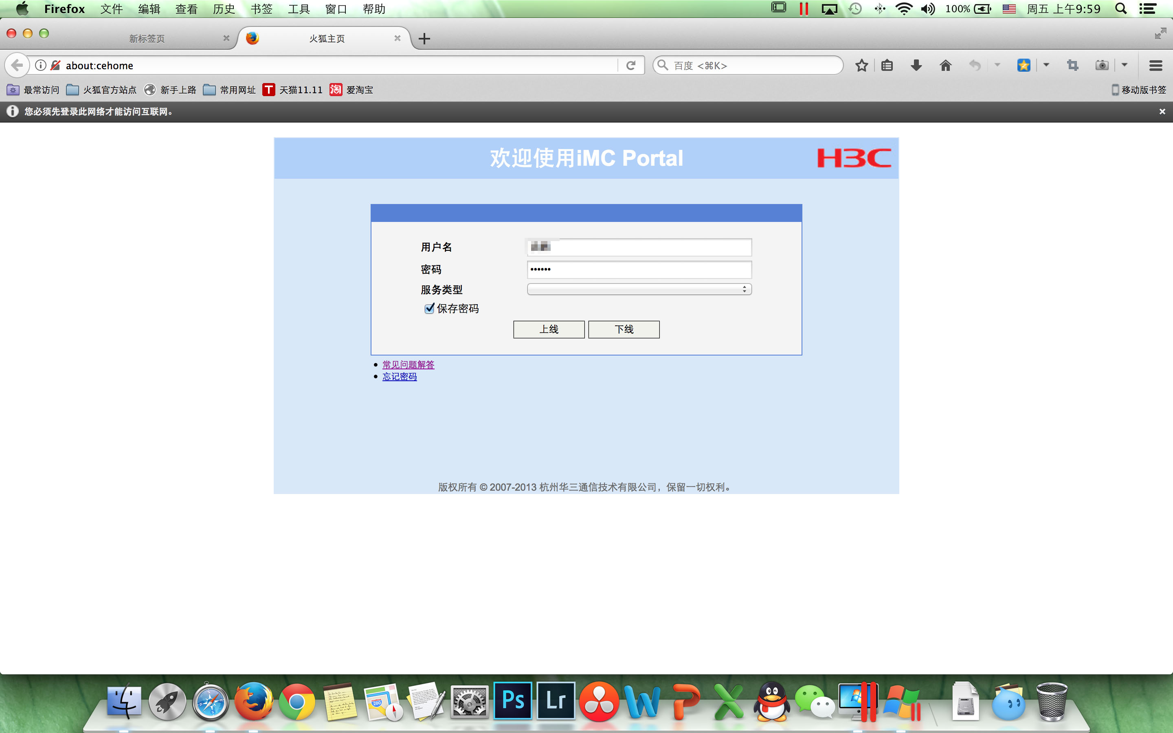Open dropdown arrow beside blue star icon

click(x=1046, y=65)
